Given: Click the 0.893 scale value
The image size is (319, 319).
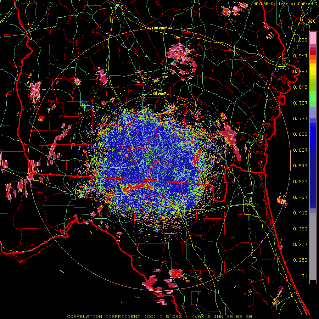Looking at the screenshot, I should 300,71.
